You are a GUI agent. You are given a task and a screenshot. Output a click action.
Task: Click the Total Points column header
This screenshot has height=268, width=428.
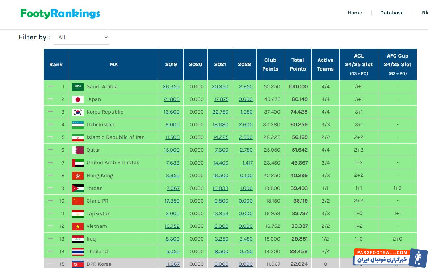[298, 64]
